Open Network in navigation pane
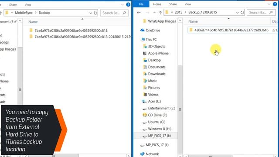Image resolution: width=279 pixels, height=157 pixels. pos(152,154)
